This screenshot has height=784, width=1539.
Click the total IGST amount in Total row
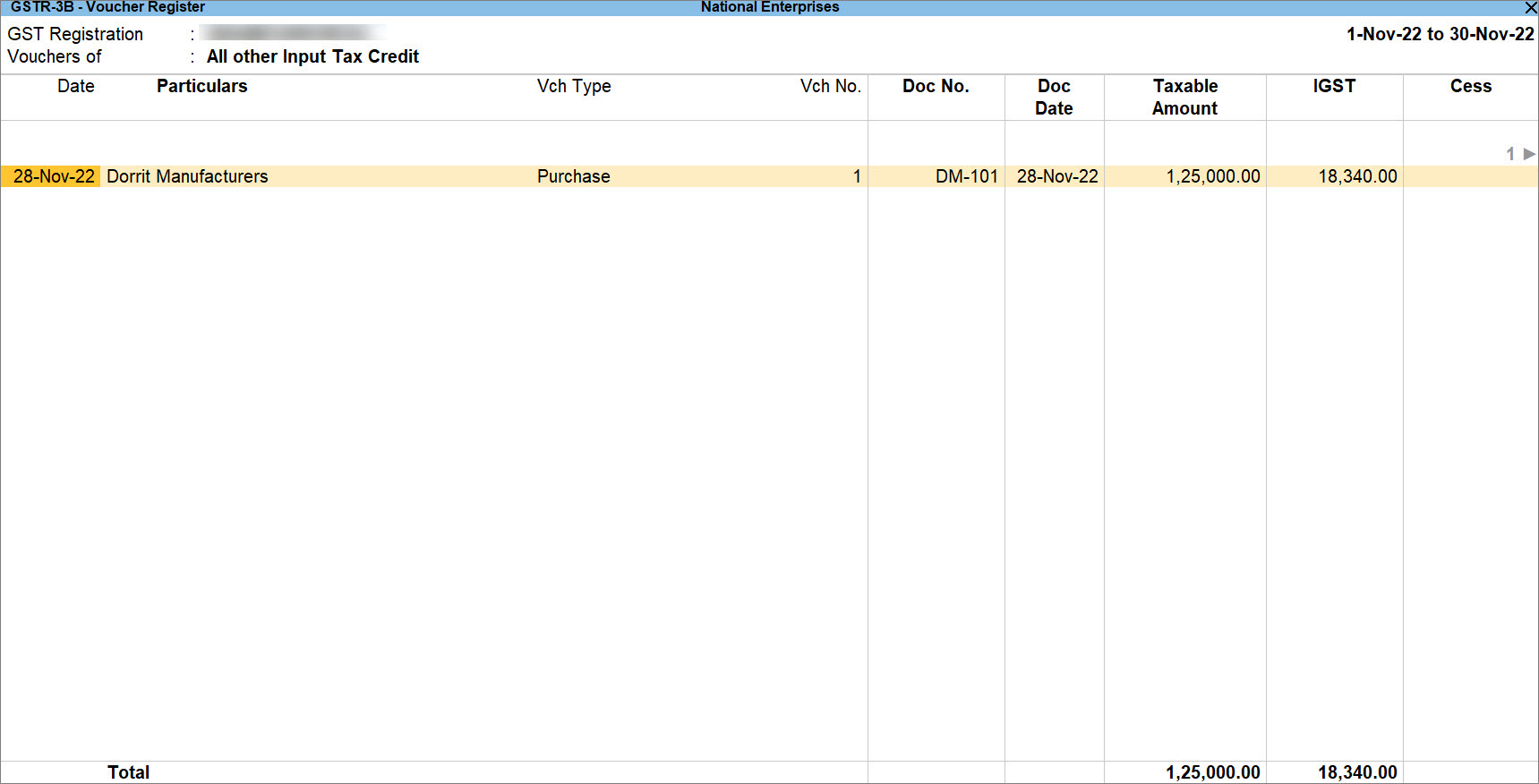click(x=1357, y=772)
